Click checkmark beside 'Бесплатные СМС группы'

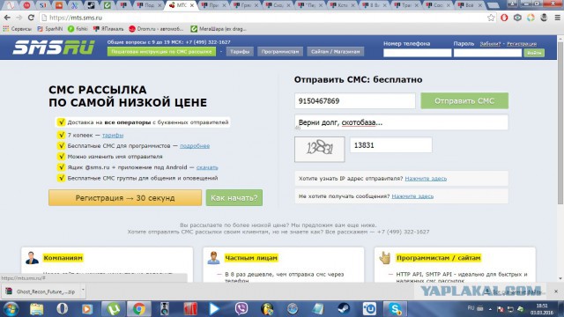pos(61,178)
